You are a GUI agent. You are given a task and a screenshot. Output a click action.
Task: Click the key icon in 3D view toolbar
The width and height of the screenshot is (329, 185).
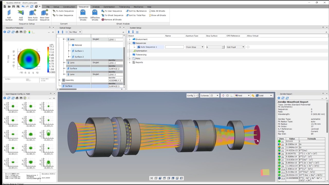[253, 96]
